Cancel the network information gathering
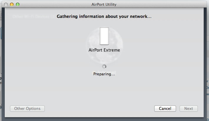This screenshot has height=121, width=209. click(165, 108)
